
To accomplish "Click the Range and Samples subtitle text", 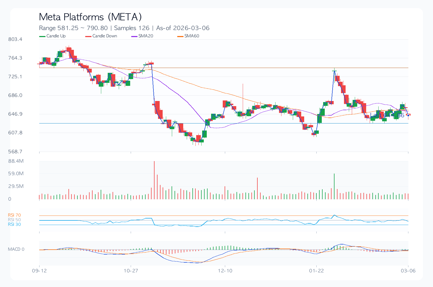I will click(124, 28).
